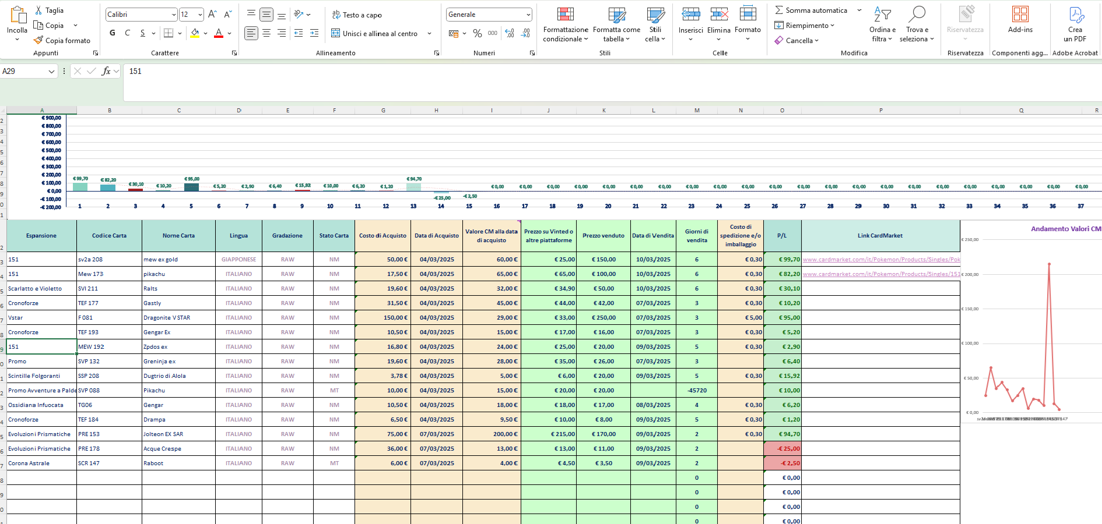Toggle underline S formatting
The height and width of the screenshot is (524, 1102).
[x=143, y=33]
